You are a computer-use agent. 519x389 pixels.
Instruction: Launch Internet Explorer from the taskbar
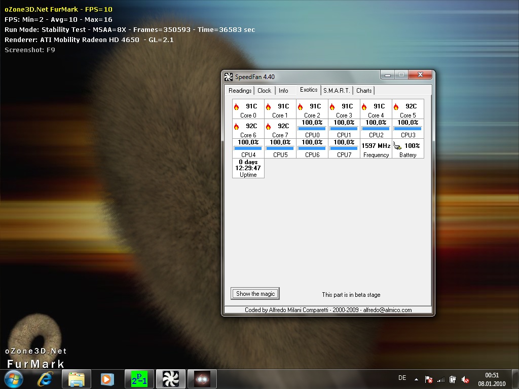(45, 379)
